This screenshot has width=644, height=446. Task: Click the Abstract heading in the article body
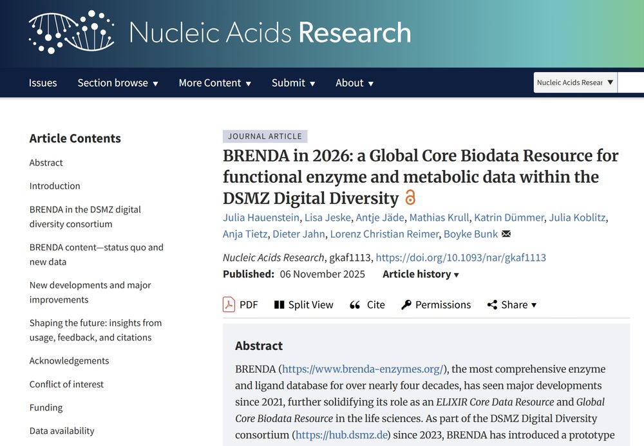(259, 346)
